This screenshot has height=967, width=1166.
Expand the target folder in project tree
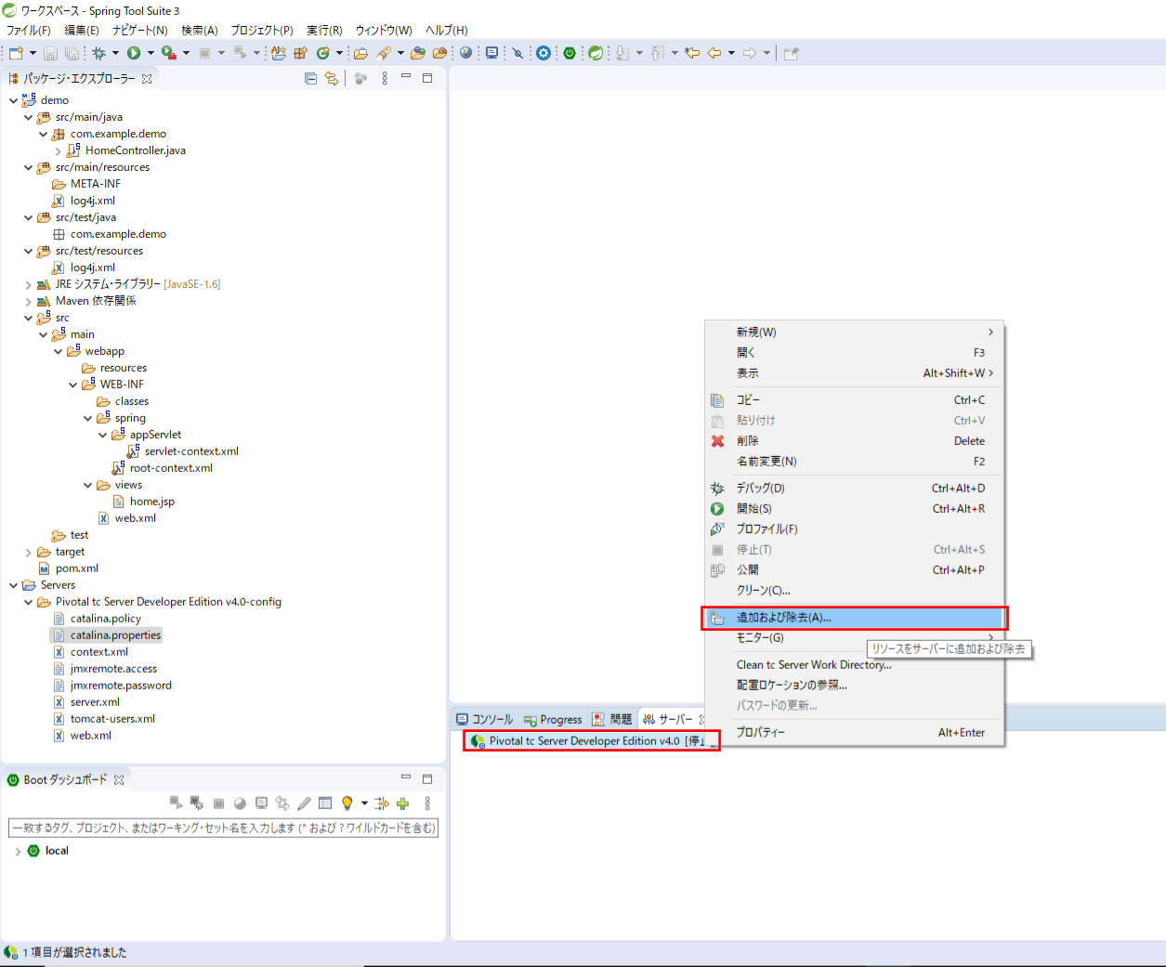point(29,552)
